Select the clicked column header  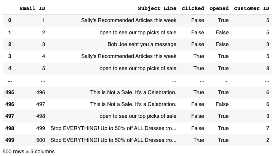(x=193, y=8)
